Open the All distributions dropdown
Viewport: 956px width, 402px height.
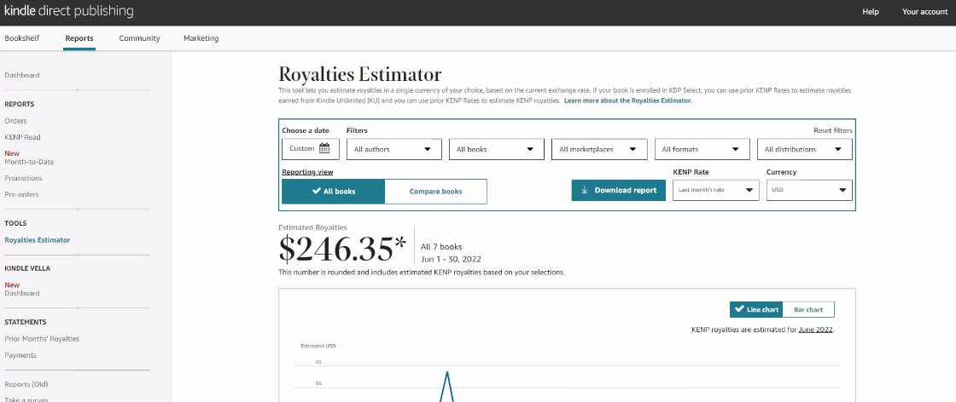805,149
